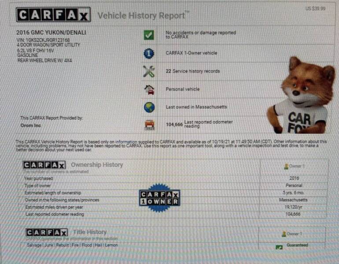
Task: Click the 'Year purchased' row label
Action: coord(38,179)
